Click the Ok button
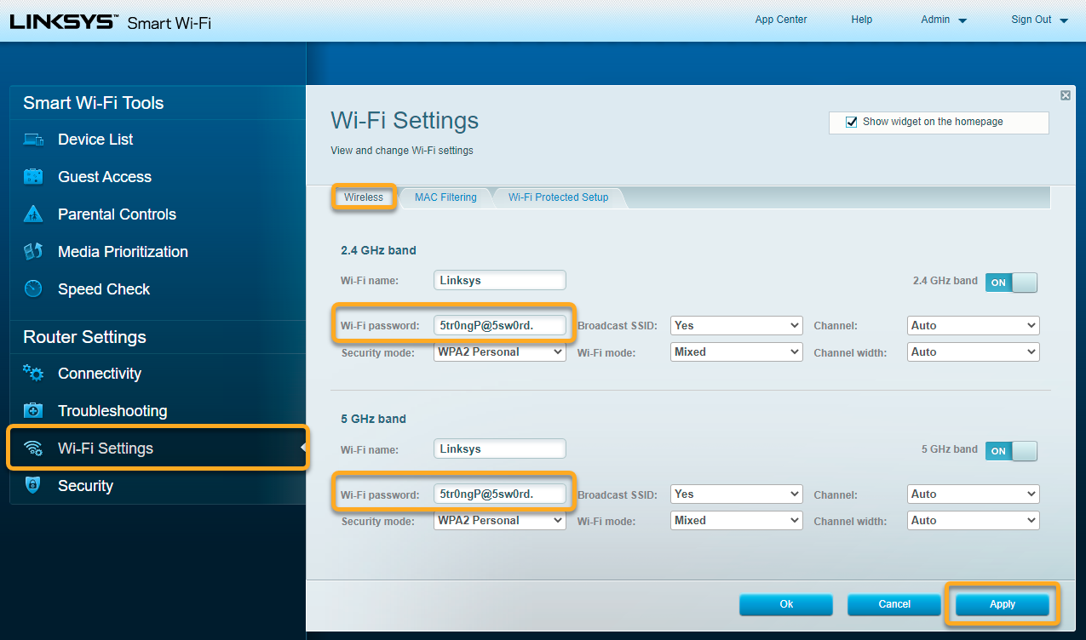Viewport: 1086px width, 640px height. [786, 604]
